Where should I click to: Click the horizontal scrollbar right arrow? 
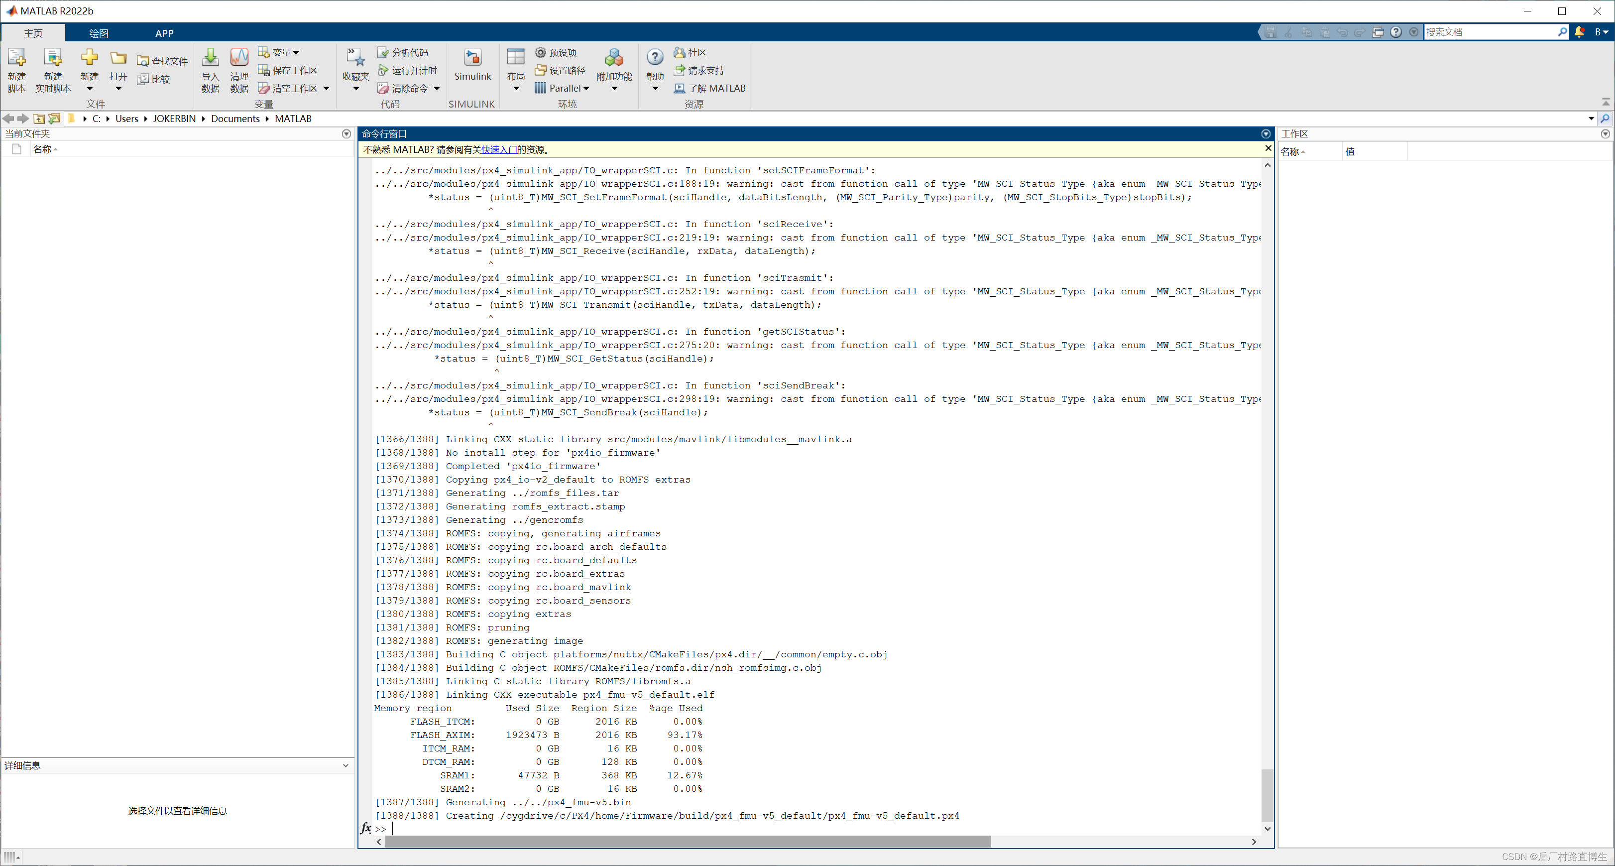click(1254, 842)
